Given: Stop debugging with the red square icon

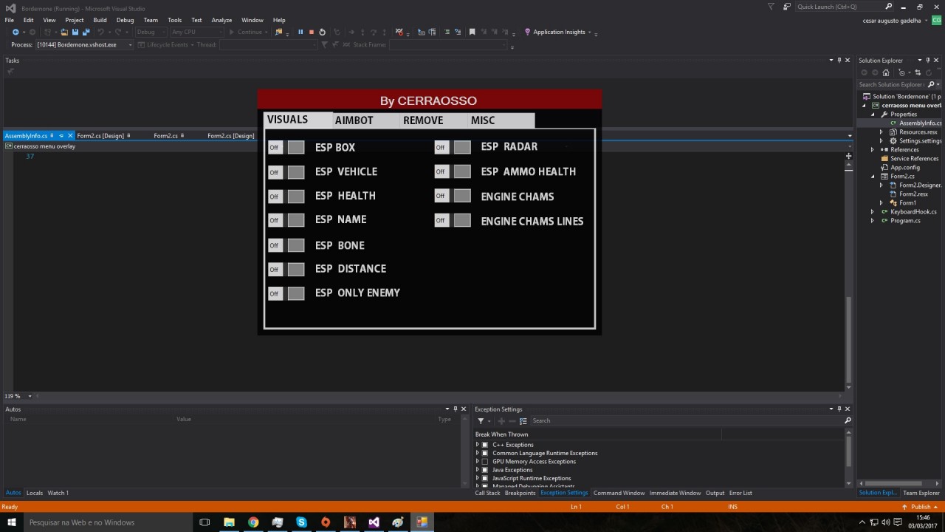Looking at the screenshot, I should (311, 32).
